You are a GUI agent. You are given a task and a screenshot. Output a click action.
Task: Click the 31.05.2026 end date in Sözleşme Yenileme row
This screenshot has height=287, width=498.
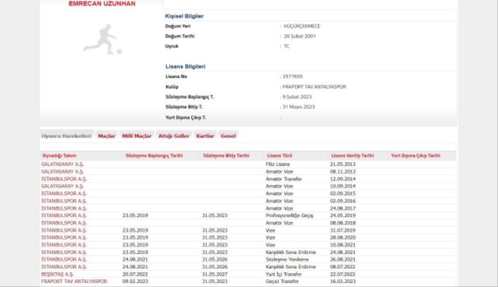coord(215,259)
